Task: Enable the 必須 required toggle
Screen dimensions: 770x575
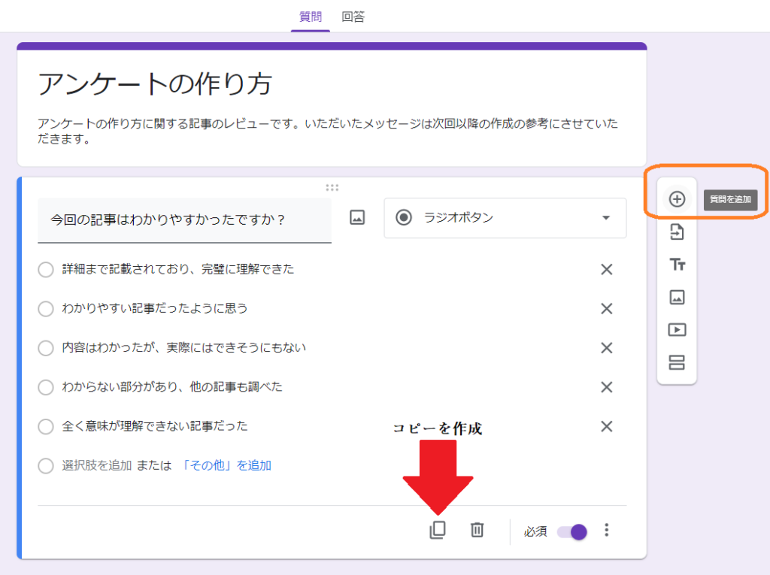Action: click(x=572, y=531)
